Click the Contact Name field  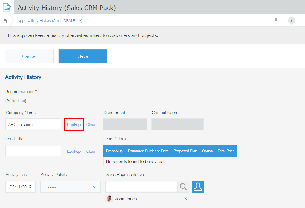[178, 124]
